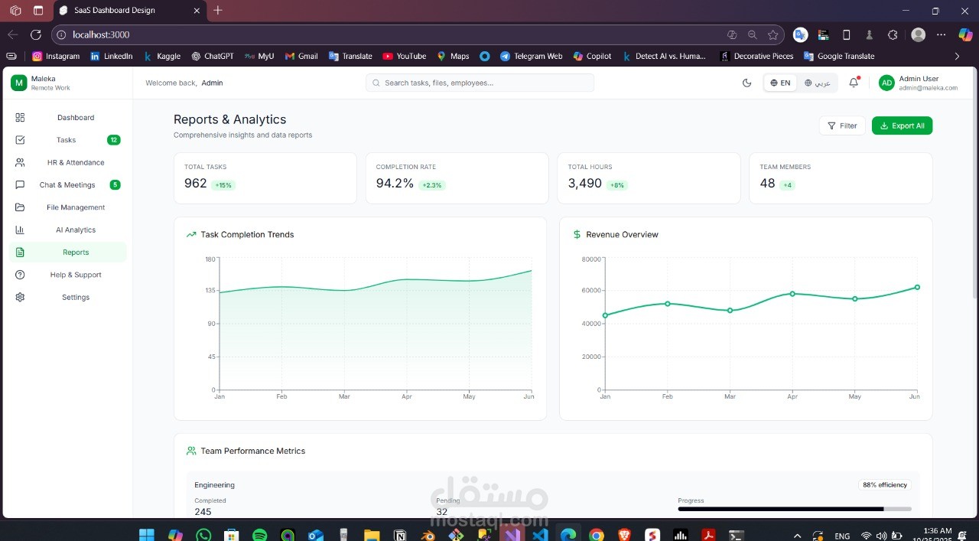Viewport: 979px width, 541px height.
Task: Open Windows Start menu
Action: pos(146,535)
